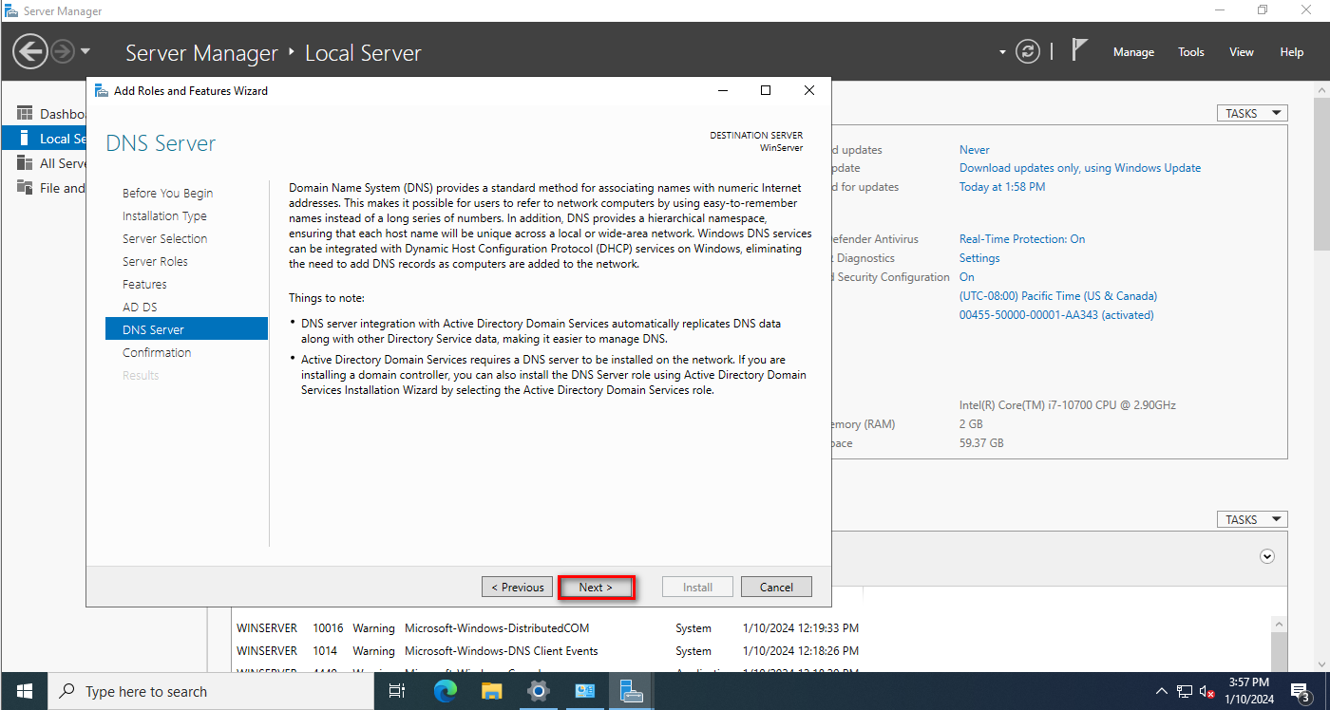The image size is (1330, 710).
Task: Click the Next button in wizard
Action: (596, 587)
